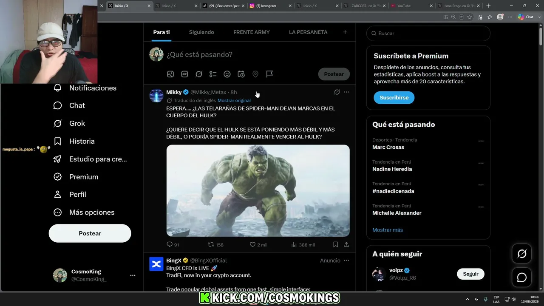This screenshot has height=306, width=544.
Task: Click the Buscar search field
Action: 428,34
